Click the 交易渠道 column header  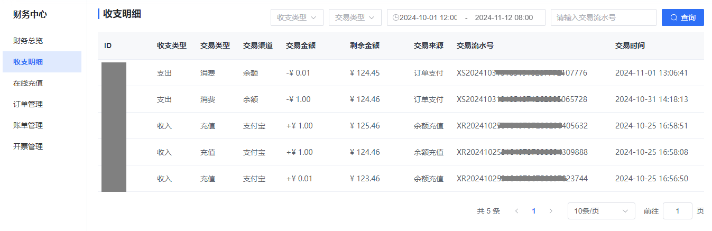click(258, 46)
